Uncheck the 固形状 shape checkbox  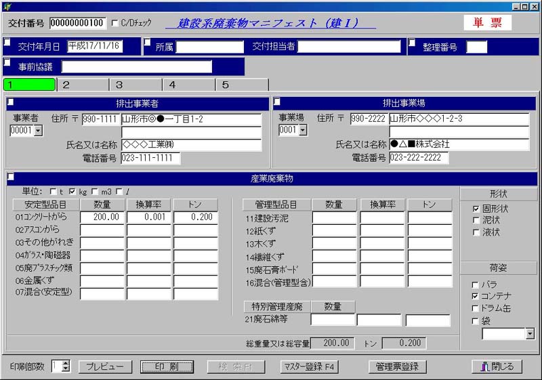(x=476, y=209)
